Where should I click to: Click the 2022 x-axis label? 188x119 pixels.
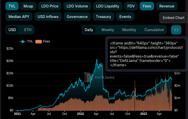click(x=80, y=114)
